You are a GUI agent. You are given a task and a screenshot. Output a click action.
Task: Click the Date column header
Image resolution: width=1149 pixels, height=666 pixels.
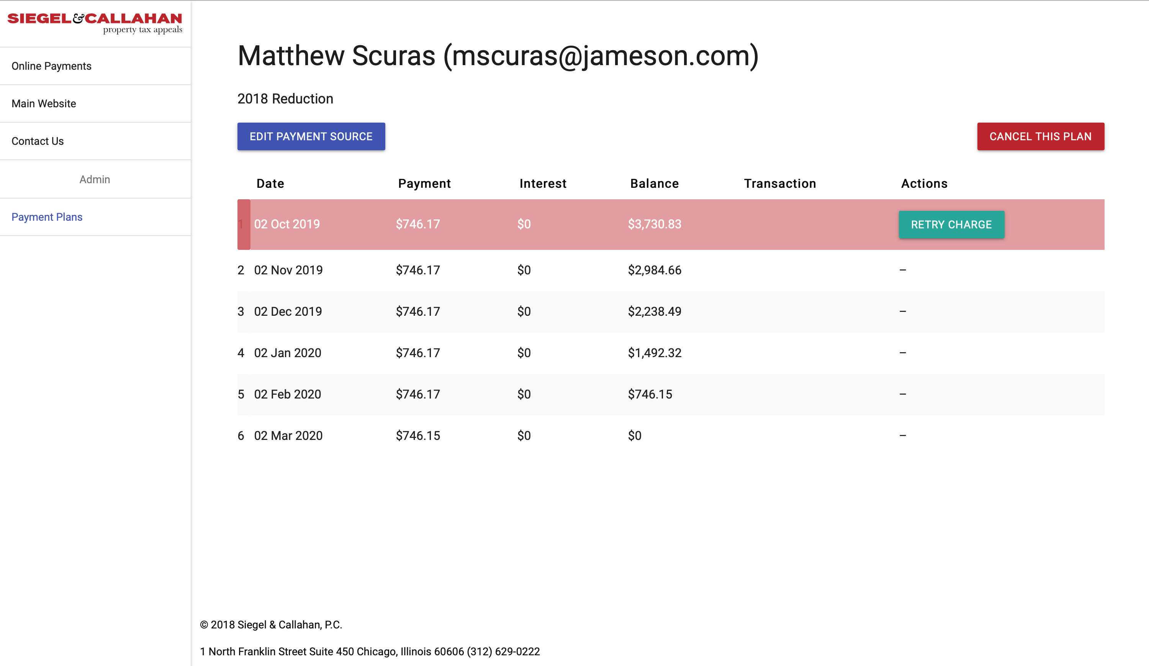(270, 184)
